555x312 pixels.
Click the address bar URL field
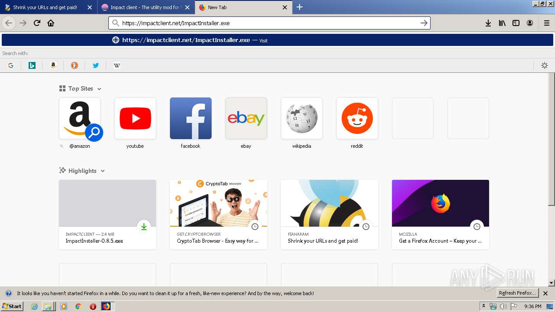pos(269,23)
